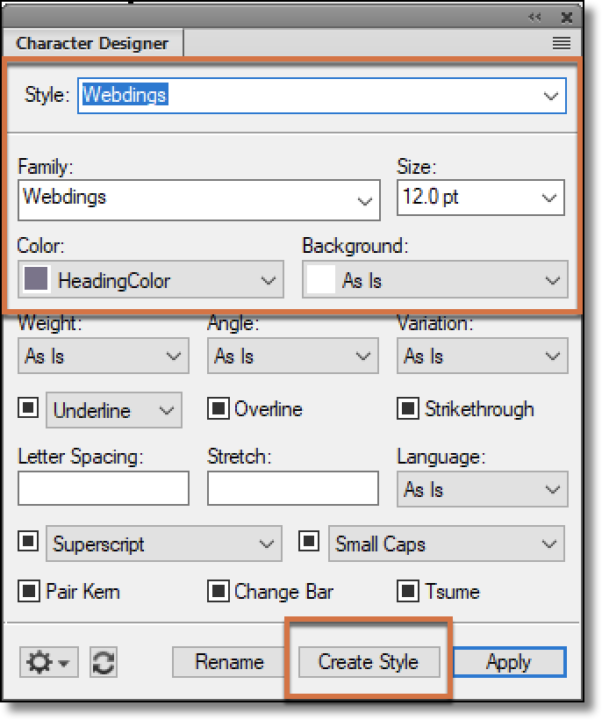
Task: Click the Stretch input field
Action: tap(293, 488)
